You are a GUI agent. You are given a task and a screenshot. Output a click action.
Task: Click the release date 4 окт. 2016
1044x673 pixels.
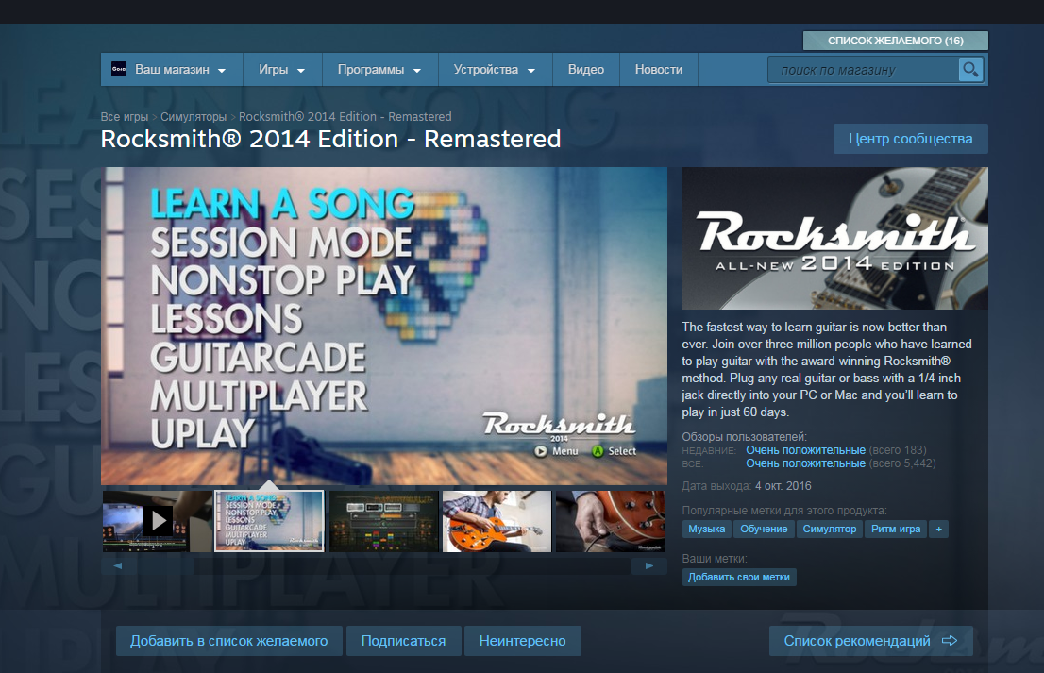tap(783, 486)
